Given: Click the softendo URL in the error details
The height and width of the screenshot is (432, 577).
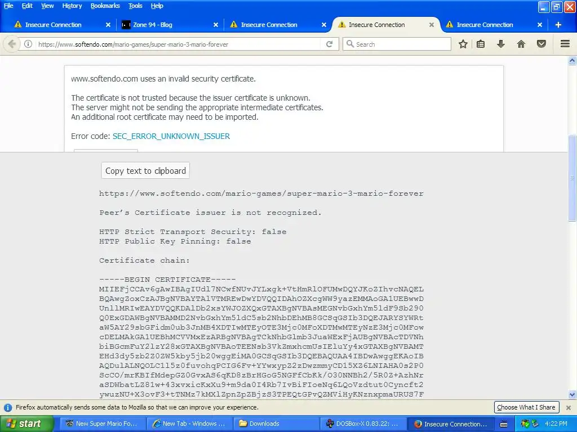Looking at the screenshot, I should (x=261, y=193).
